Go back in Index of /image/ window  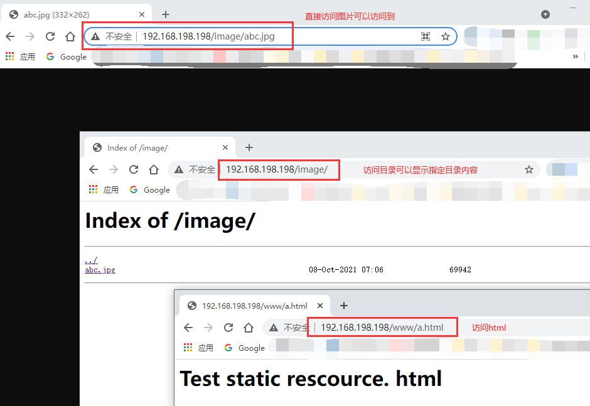(94, 169)
